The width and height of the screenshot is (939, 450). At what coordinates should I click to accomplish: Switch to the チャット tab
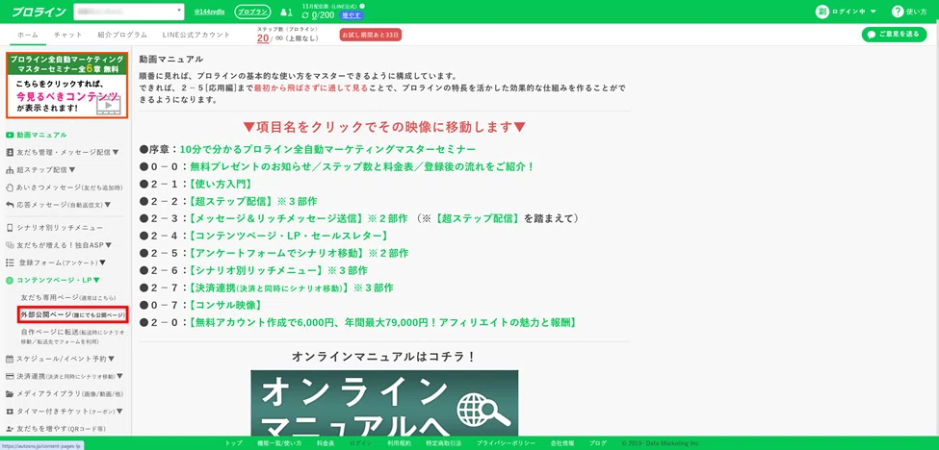[x=66, y=35]
